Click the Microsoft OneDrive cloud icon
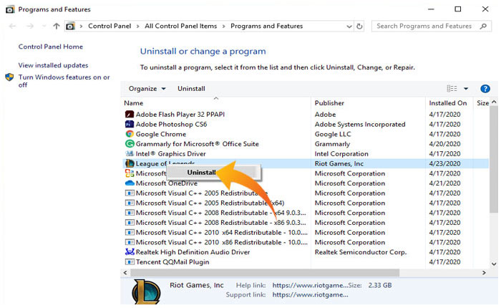The image size is (501, 308). coord(130,183)
